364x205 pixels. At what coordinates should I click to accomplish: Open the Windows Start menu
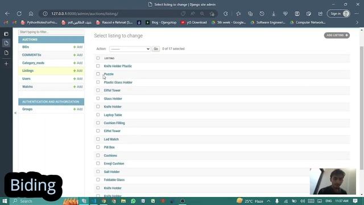click(5, 201)
